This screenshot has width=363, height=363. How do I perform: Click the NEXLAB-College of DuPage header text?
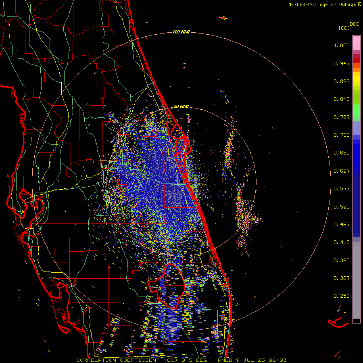(325, 4)
